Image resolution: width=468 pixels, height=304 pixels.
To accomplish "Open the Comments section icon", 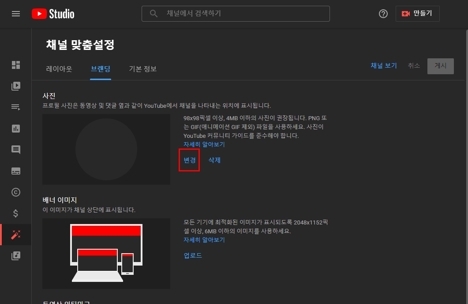I will (x=16, y=150).
